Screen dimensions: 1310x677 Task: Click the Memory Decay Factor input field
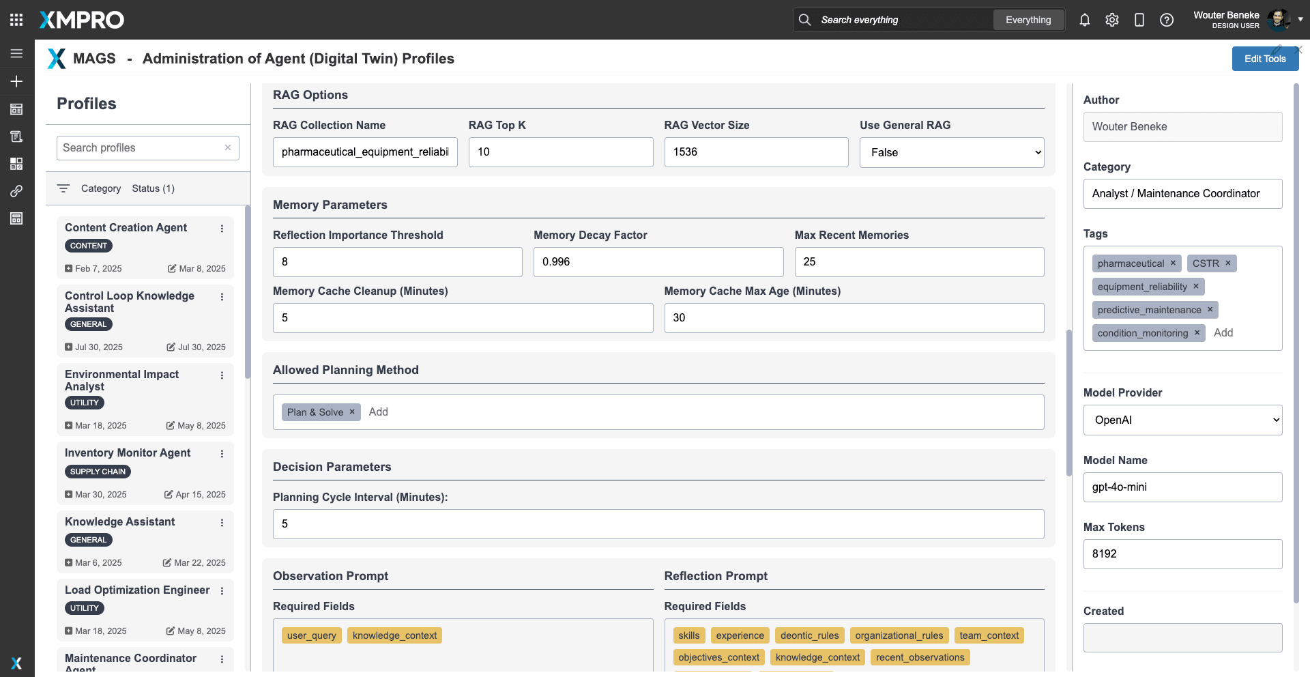click(658, 262)
